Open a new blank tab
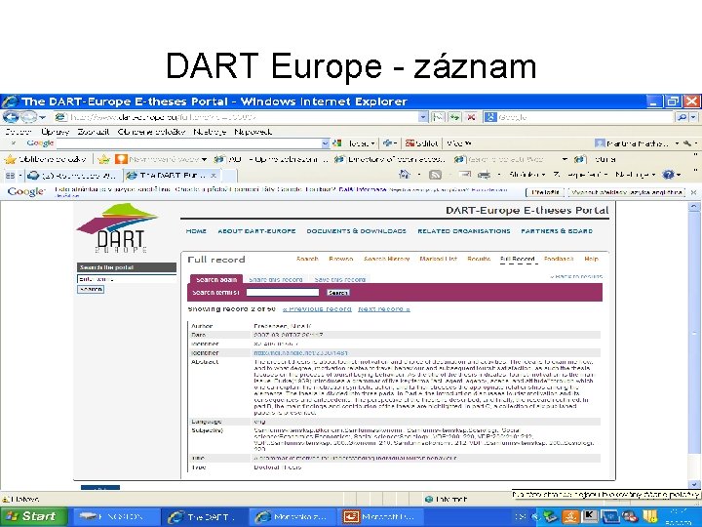Image resolution: width=702 pixels, height=527 pixels. click(x=229, y=176)
